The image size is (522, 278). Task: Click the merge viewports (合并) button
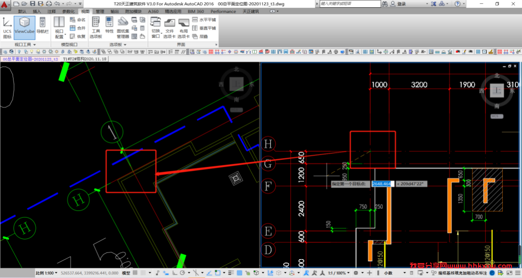tap(77, 29)
